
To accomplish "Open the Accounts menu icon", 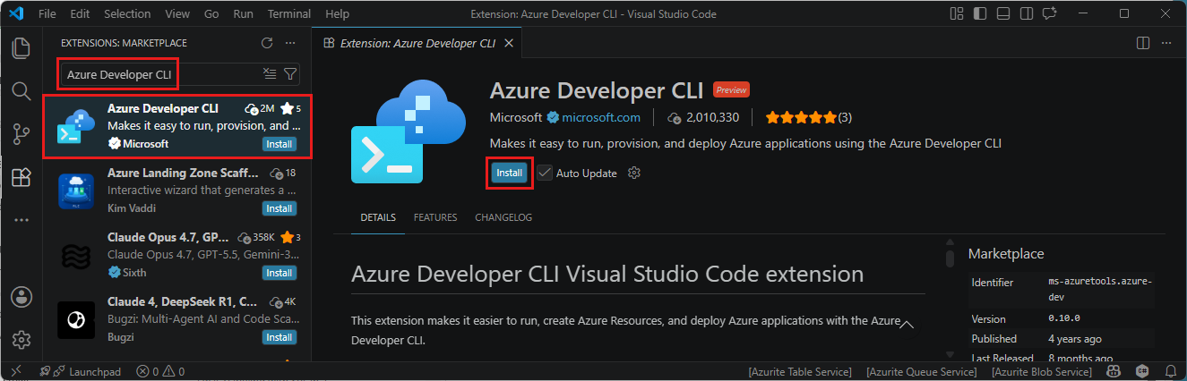I will click(x=21, y=297).
